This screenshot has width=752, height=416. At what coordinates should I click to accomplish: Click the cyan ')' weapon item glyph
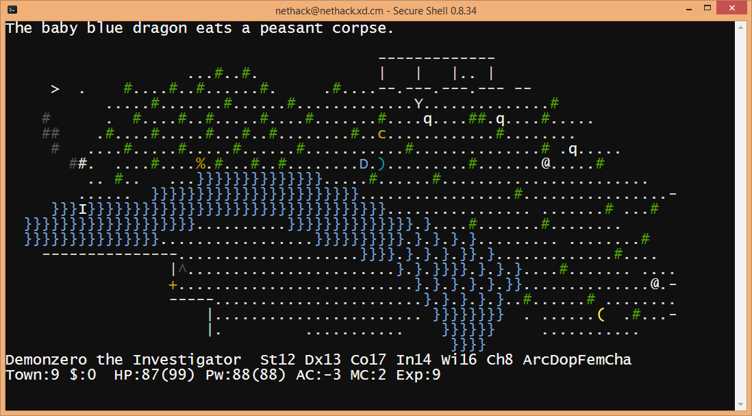coord(381,164)
